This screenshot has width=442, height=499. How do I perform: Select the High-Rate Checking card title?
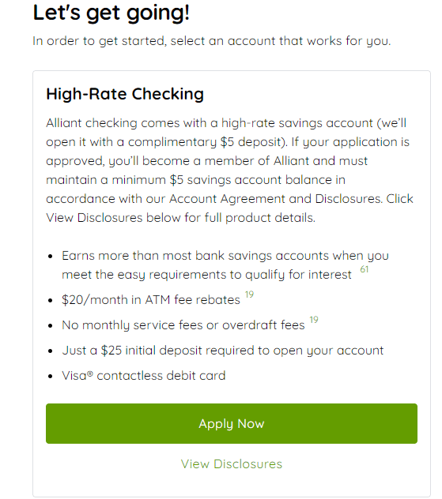125,94
